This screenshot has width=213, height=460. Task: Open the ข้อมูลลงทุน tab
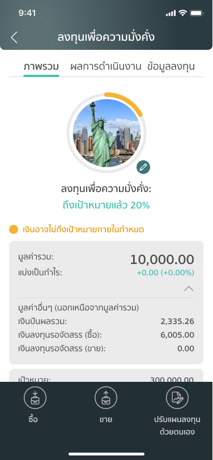click(x=171, y=67)
